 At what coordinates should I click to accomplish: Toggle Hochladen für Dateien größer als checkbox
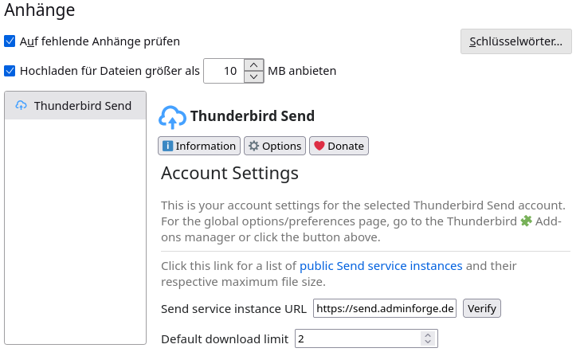pyautogui.click(x=10, y=71)
